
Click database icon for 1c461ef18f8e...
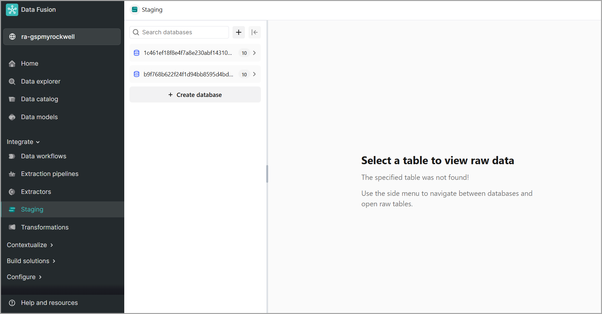point(137,53)
